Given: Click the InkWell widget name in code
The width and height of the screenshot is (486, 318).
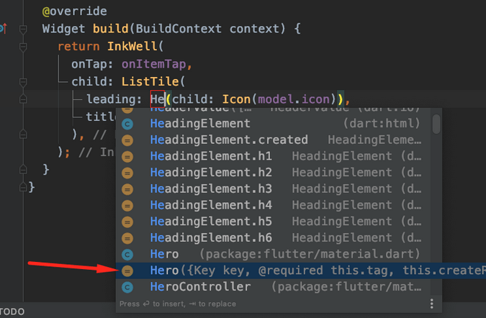Looking at the screenshot, I should [135, 47].
